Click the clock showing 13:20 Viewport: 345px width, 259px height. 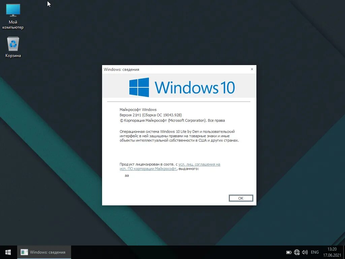pos(332,250)
